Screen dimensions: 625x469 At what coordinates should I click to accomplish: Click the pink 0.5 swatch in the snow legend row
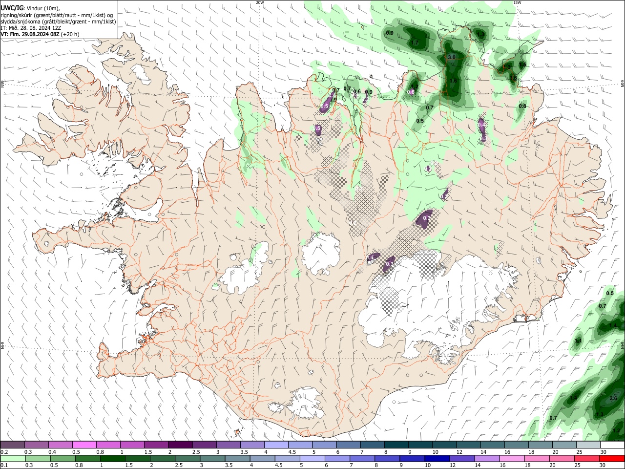84,445
